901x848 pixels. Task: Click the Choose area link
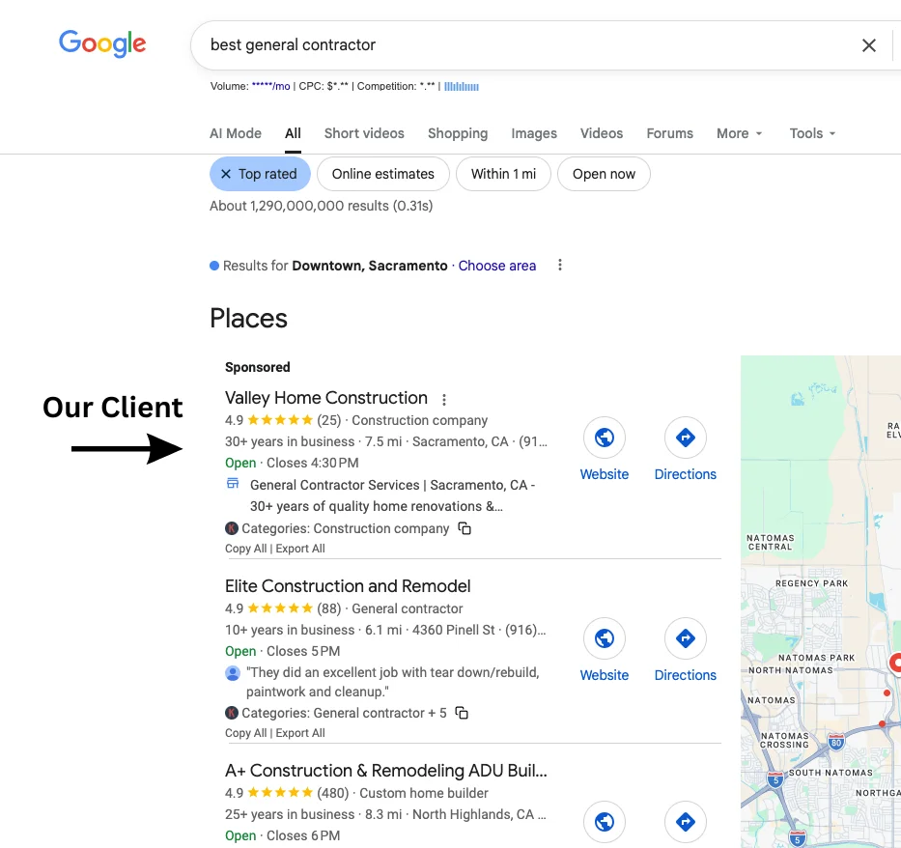[x=497, y=266]
